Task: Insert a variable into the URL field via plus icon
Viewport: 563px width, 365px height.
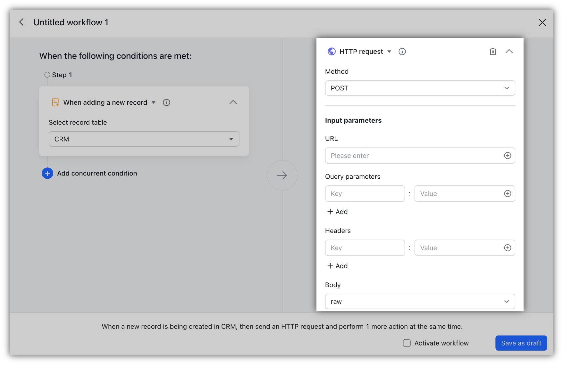Action: pos(508,156)
